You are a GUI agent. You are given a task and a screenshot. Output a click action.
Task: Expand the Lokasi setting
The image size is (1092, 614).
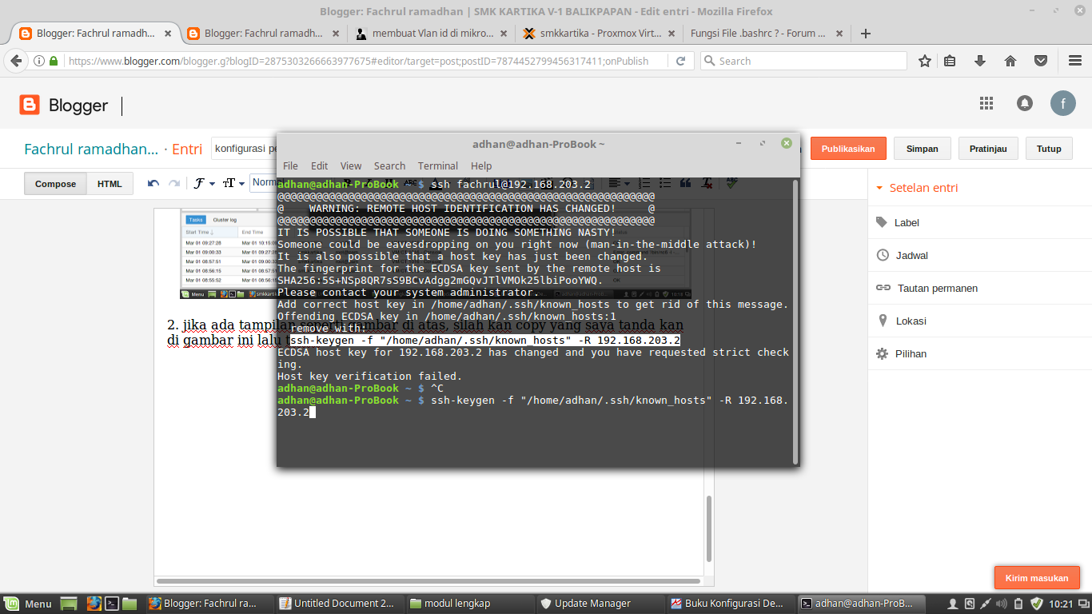tap(901, 321)
